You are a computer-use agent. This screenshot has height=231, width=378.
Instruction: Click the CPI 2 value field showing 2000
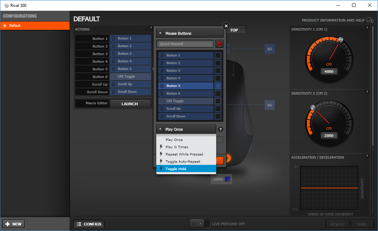pyautogui.click(x=329, y=136)
